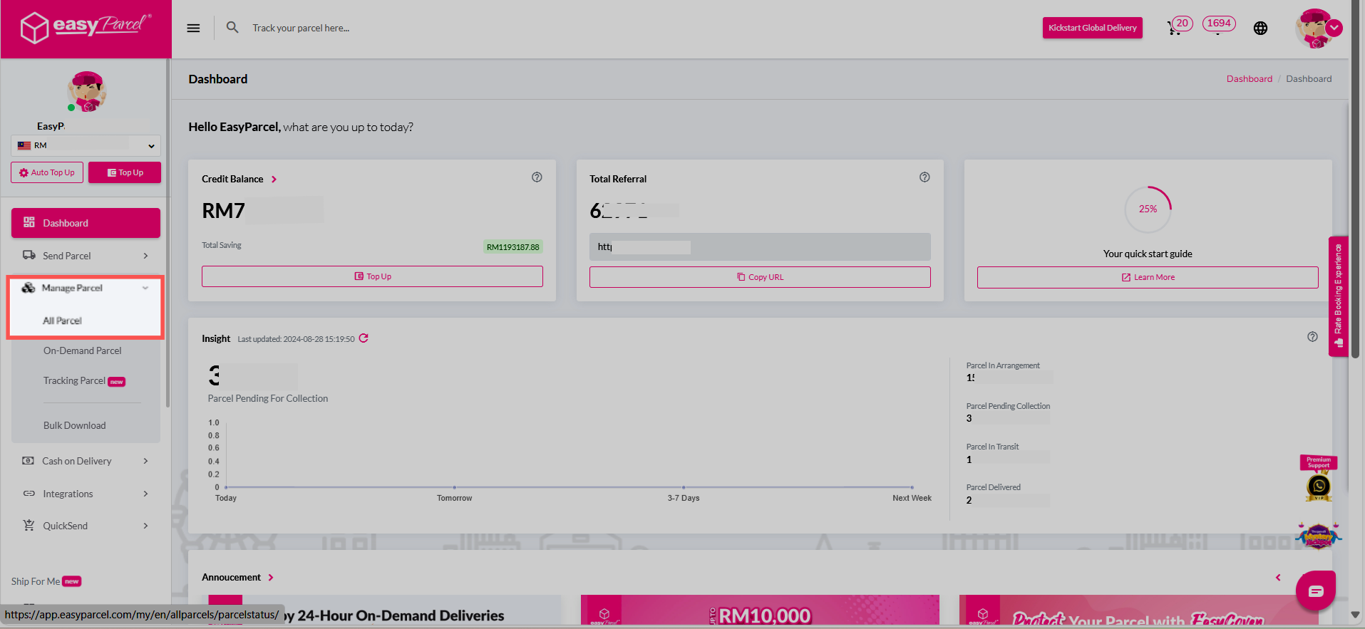Click Credit Balance help icon
Screen dimensions: 1365x629
[x=537, y=177]
